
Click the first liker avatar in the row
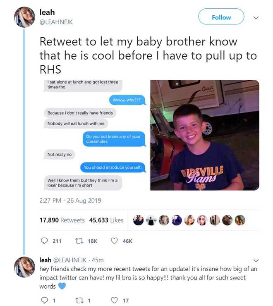pyautogui.click(x=139, y=220)
